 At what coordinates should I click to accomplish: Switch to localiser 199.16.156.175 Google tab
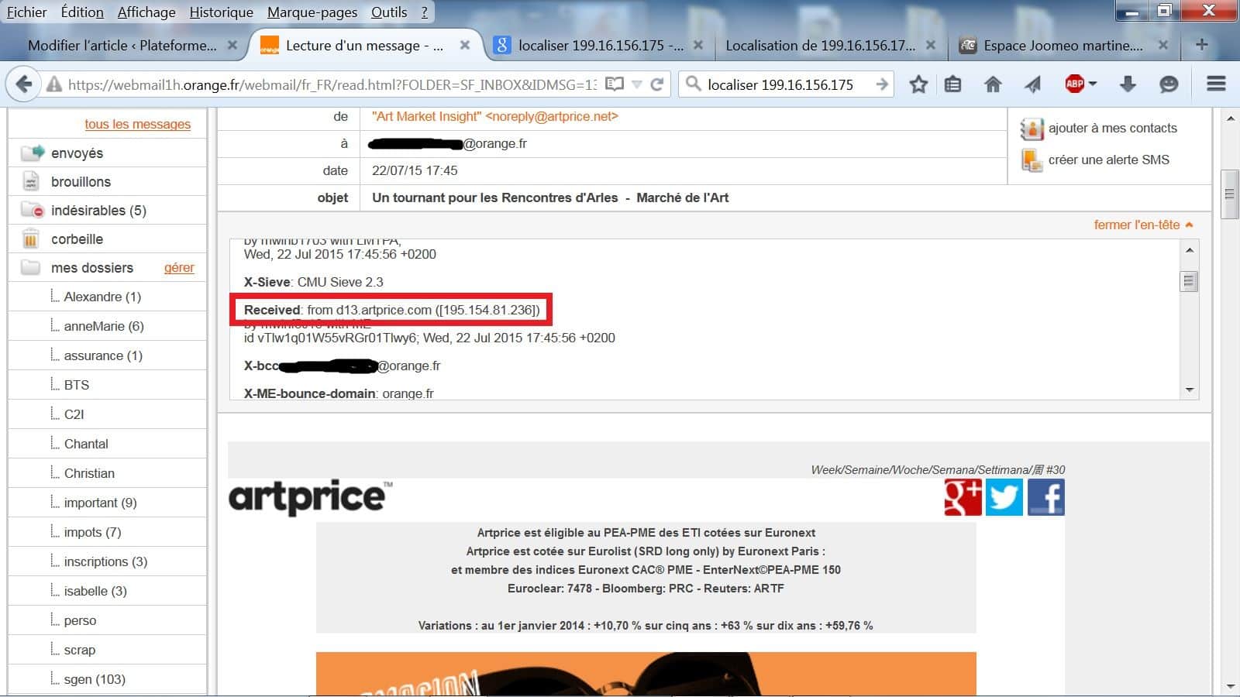click(600, 46)
